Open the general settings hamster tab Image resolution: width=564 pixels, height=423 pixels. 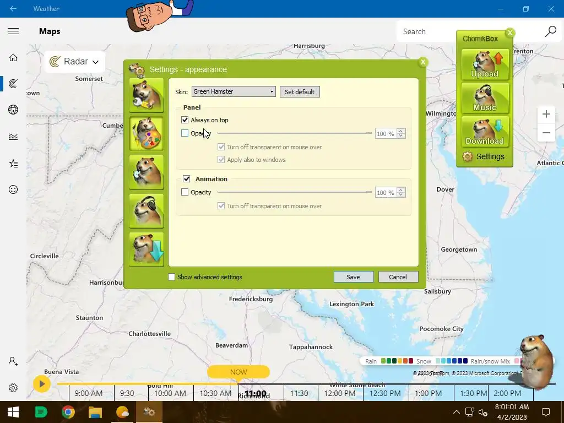(x=147, y=95)
